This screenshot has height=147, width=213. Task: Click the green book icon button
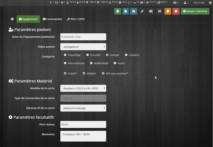pos(118,11)
